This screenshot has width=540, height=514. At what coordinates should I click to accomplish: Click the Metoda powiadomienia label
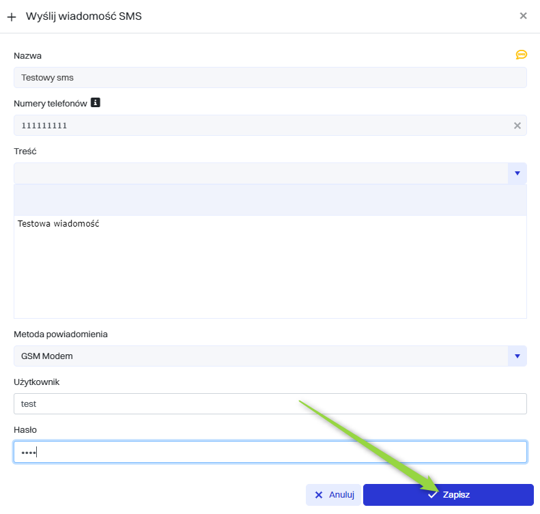coord(61,334)
